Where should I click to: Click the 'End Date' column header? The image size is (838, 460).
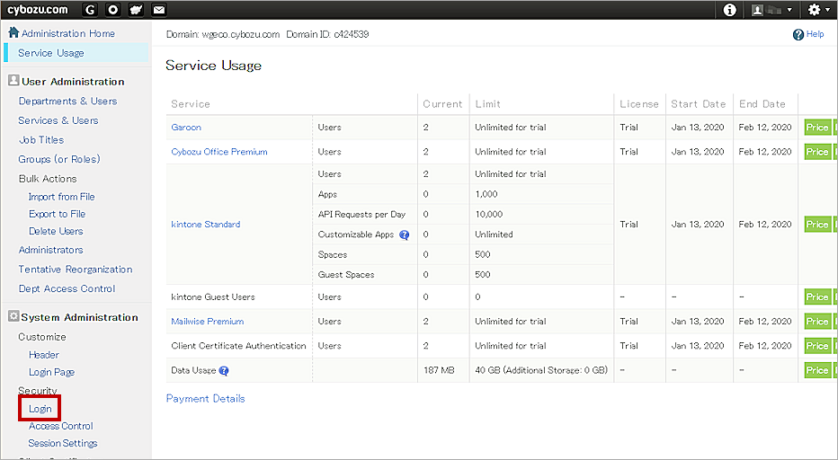tap(762, 104)
